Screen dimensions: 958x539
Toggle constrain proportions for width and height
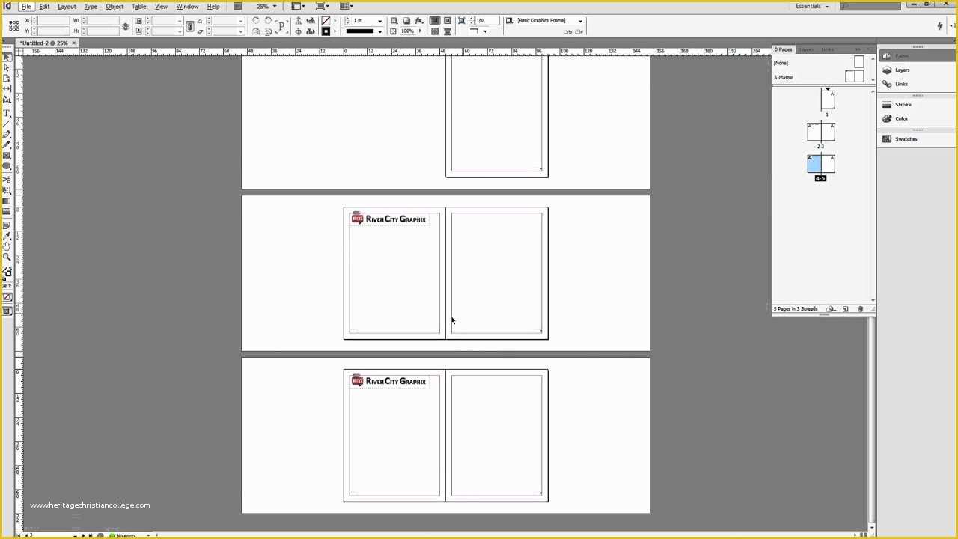[x=125, y=26]
